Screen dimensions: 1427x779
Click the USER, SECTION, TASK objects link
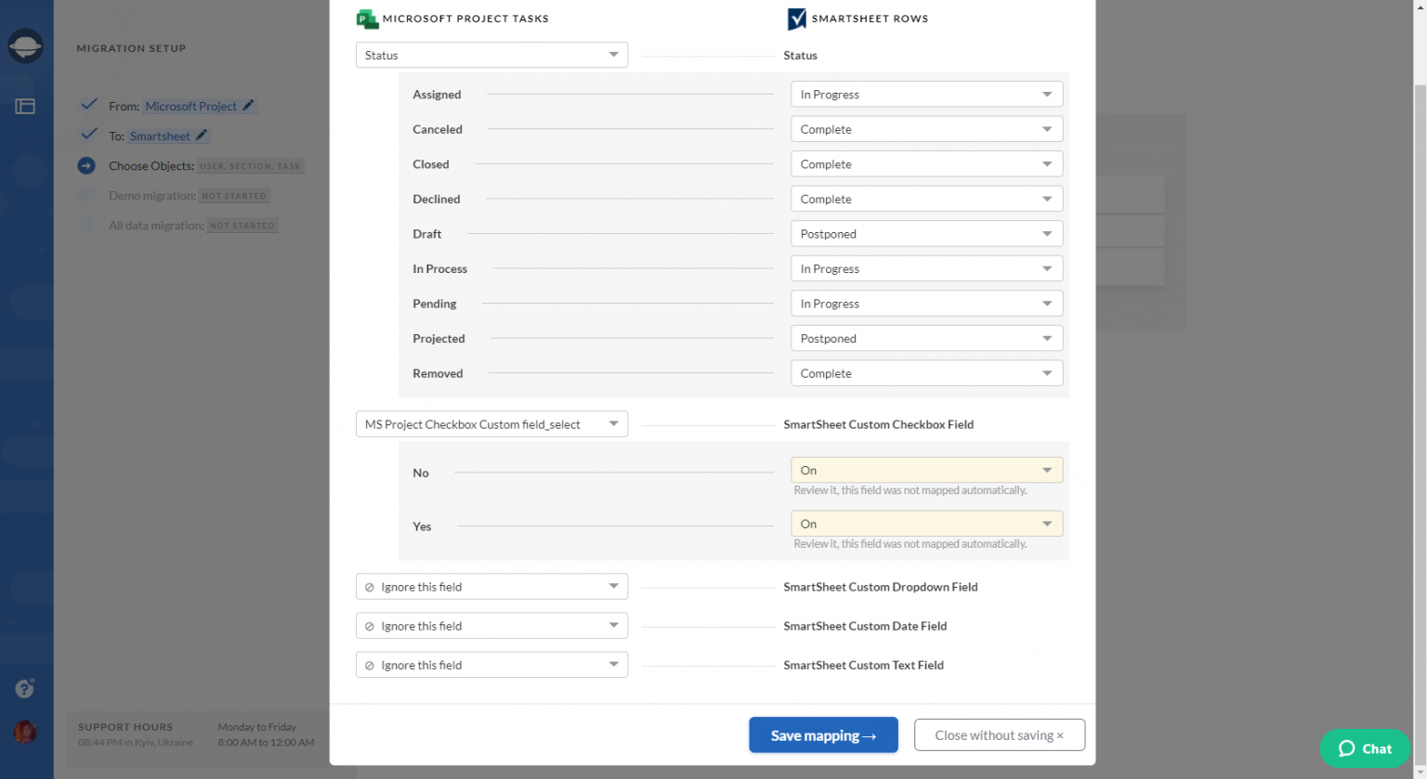(x=250, y=165)
